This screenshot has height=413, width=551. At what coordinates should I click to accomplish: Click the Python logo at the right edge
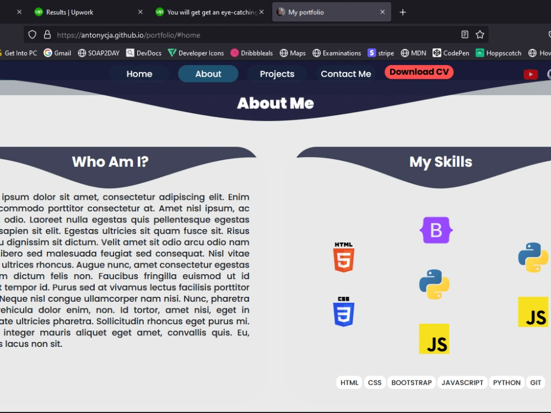533,257
